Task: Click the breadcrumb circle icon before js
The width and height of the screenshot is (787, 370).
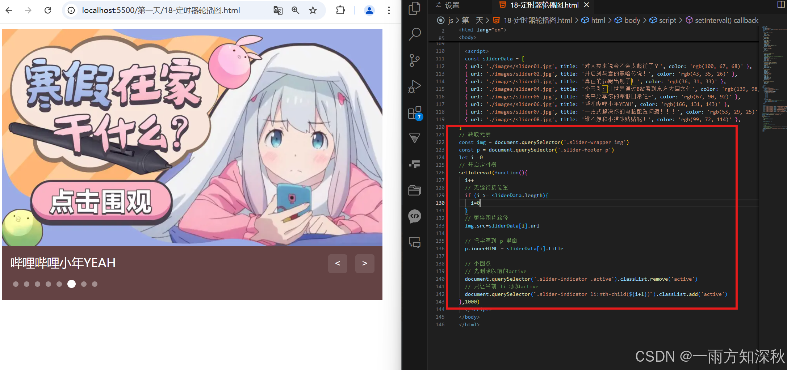Action: pyautogui.click(x=440, y=20)
